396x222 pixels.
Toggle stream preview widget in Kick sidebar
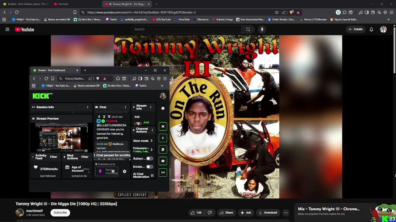tap(163, 126)
